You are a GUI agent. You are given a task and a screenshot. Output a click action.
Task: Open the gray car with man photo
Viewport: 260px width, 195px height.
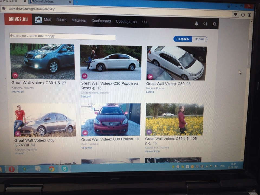pyautogui.click(x=44, y=120)
